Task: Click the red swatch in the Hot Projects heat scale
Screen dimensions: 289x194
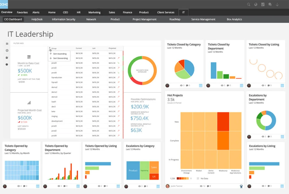Action: (x=178, y=178)
